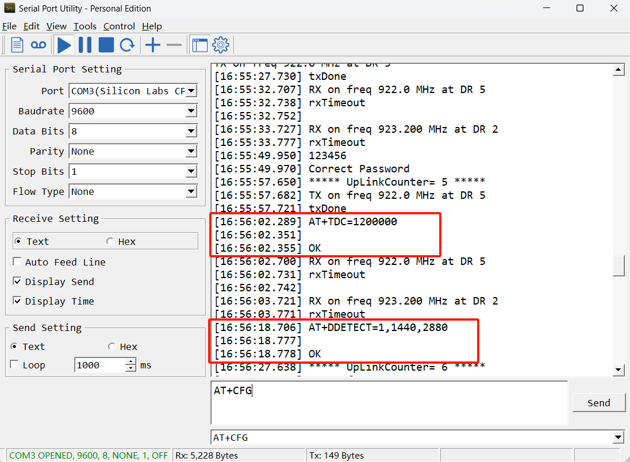This screenshot has width=630, height=462.
Task: Click the new document icon in toolbar
Action: coord(17,45)
